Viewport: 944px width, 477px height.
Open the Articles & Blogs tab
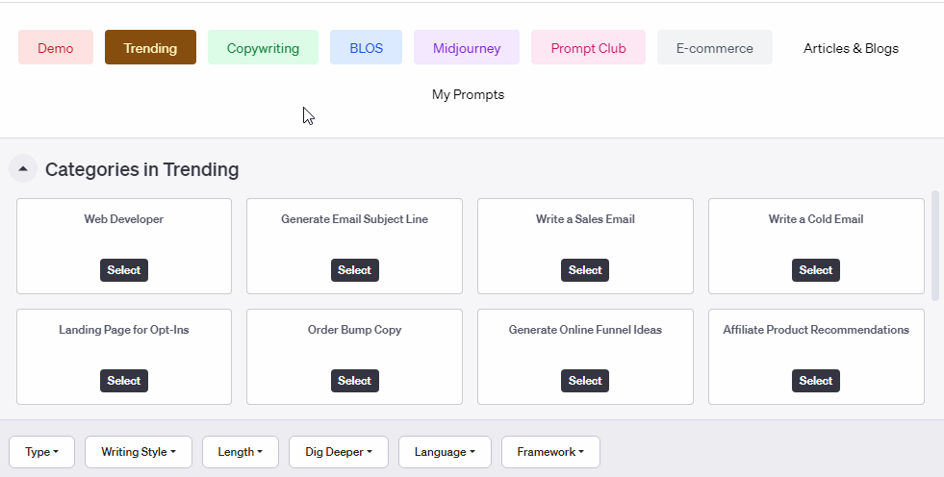coord(851,48)
